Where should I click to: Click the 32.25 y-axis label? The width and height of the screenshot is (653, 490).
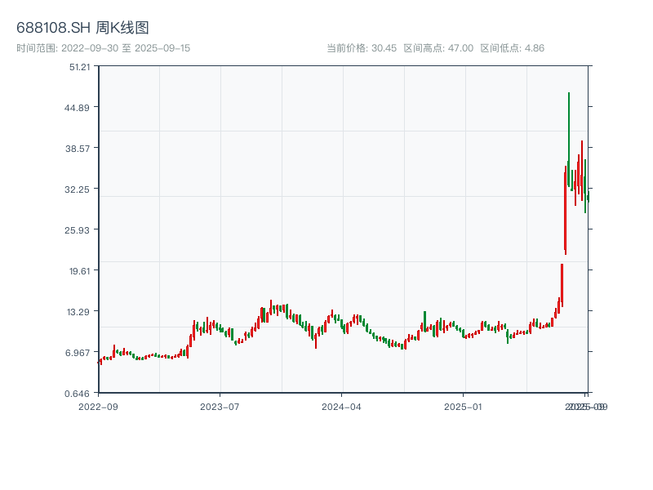tap(77, 189)
